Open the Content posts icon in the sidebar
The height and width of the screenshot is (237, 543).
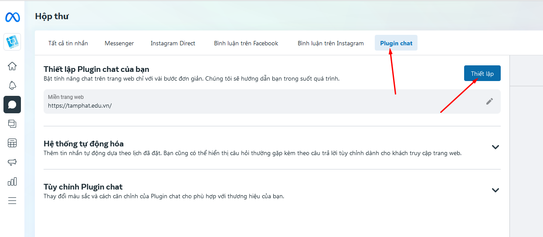[12, 124]
